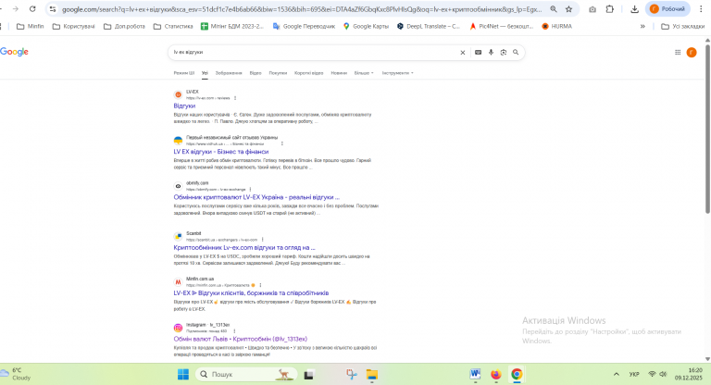The image size is (711, 385).
Task: Open LV EX відгуки - Бізнес та фінанси
Action: [221, 152]
